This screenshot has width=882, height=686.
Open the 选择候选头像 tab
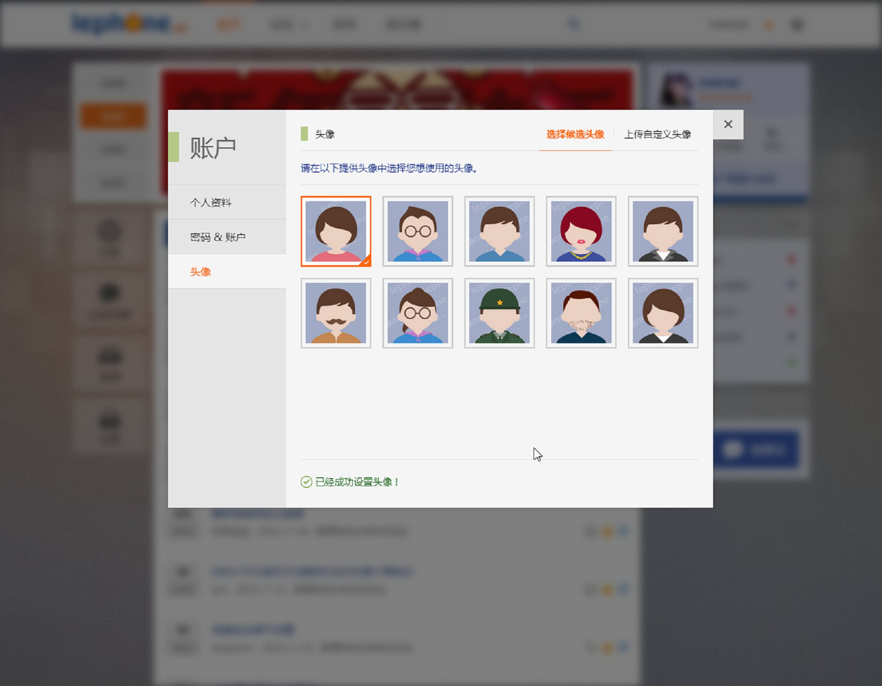click(575, 134)
